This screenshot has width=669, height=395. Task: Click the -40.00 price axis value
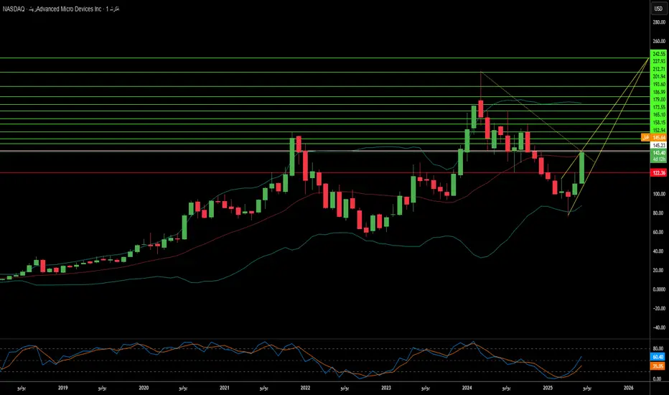(x=659, y=327)
